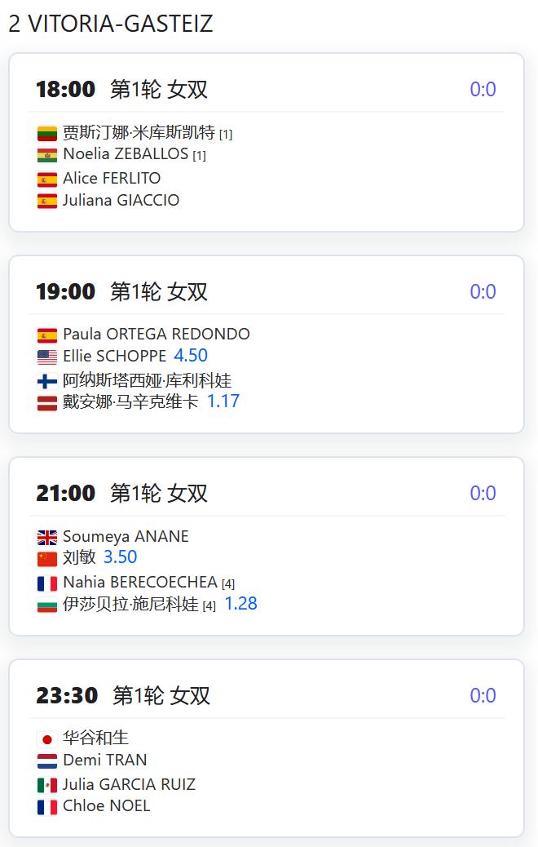The image size is (538, 847).
Task: Click the Mexico flag beside Julia GARCIA RUIZ
Action: 47,785
